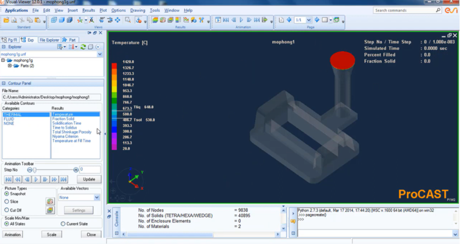Click the Update button

[x=89, y=179]
